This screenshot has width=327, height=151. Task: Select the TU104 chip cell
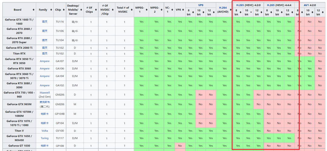60,40
